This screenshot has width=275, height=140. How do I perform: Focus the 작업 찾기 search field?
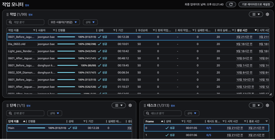point(25,22)
